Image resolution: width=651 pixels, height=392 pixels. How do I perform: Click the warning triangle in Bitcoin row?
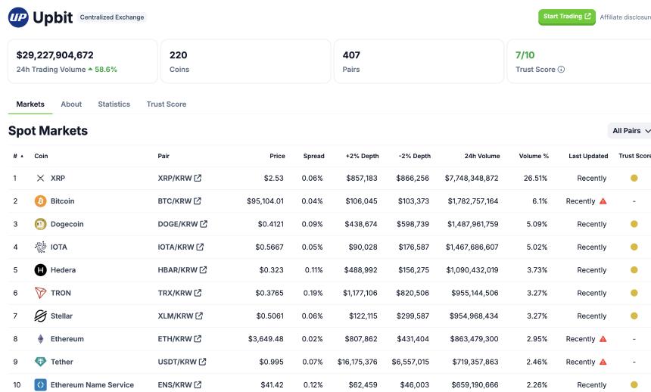pyautogui.click(x=603, y=201)
